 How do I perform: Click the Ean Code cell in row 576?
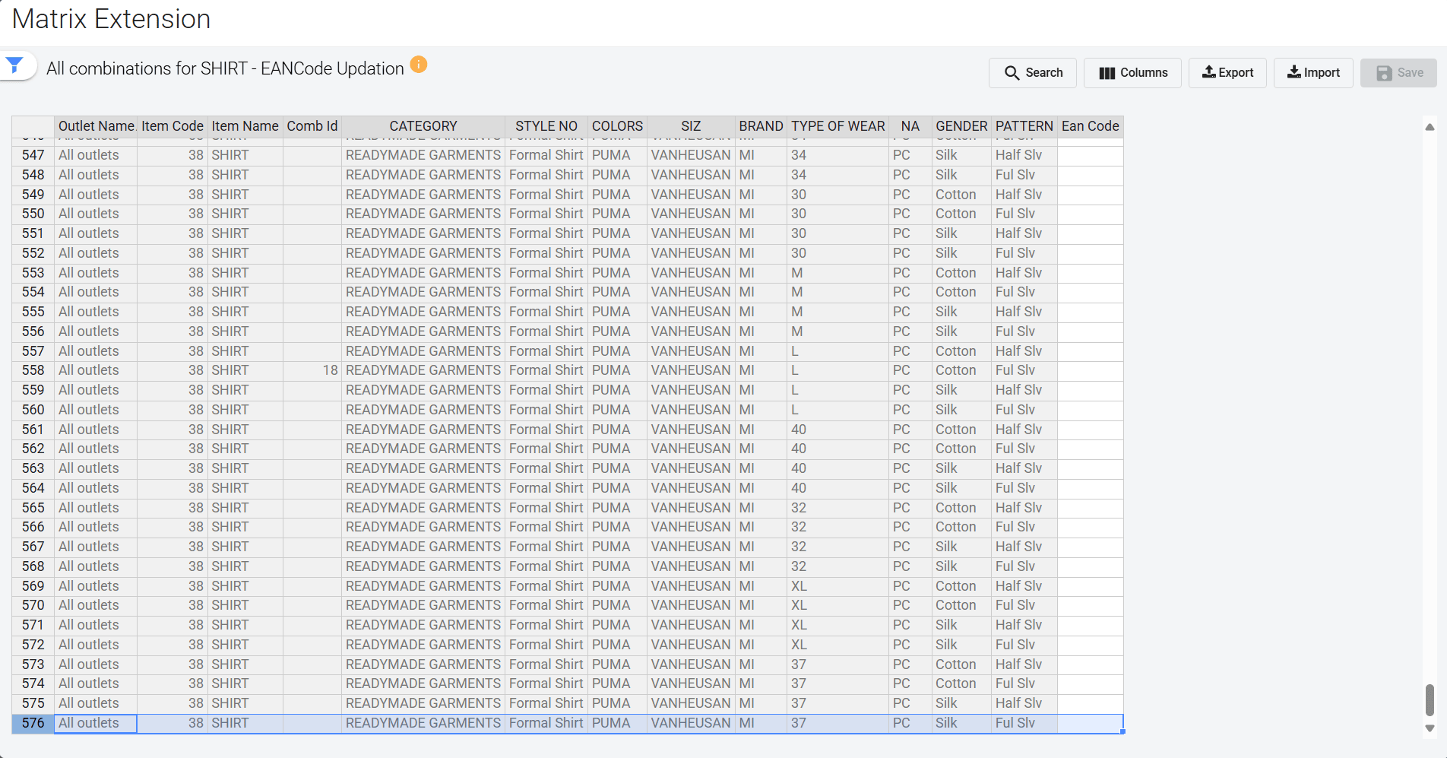1091,723
